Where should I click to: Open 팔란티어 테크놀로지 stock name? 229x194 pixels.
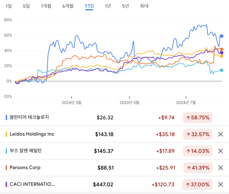click(29, 117)
